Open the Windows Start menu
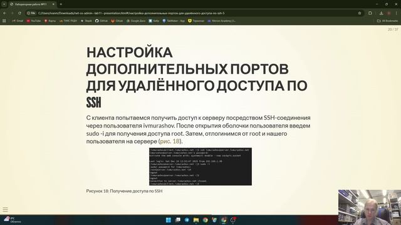The width and height of the screenshot is (401, 225). [169, 220]
